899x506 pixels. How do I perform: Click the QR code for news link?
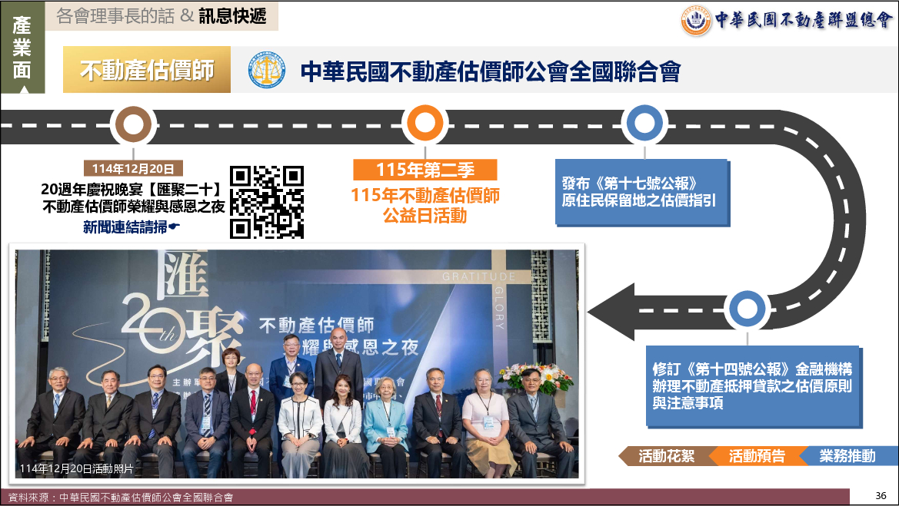268,203
